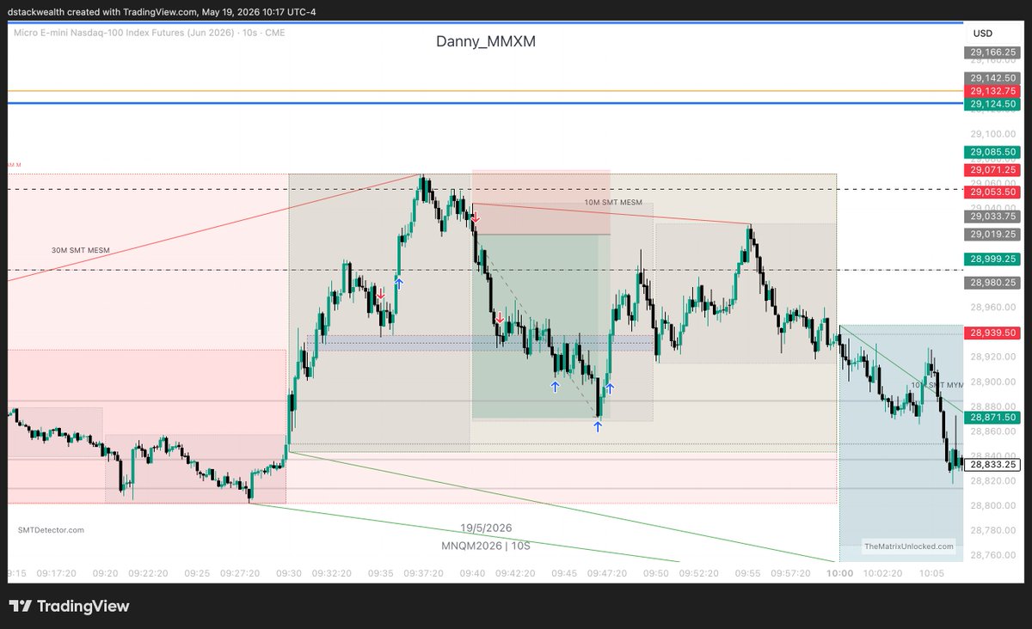Click the red 29,132.75 price label
The width and height of the screenshot is (1032, 629).
pos(992,90)
